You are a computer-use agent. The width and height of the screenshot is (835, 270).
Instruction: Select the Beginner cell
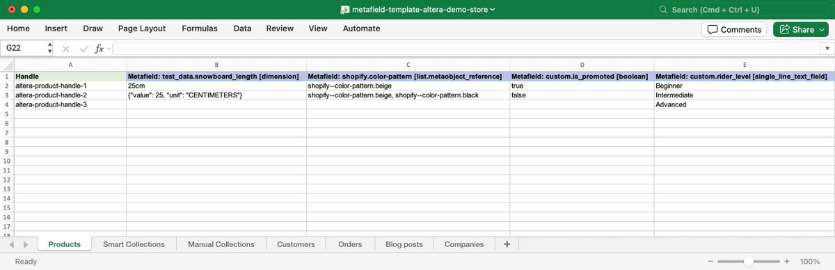pos(744,85)
